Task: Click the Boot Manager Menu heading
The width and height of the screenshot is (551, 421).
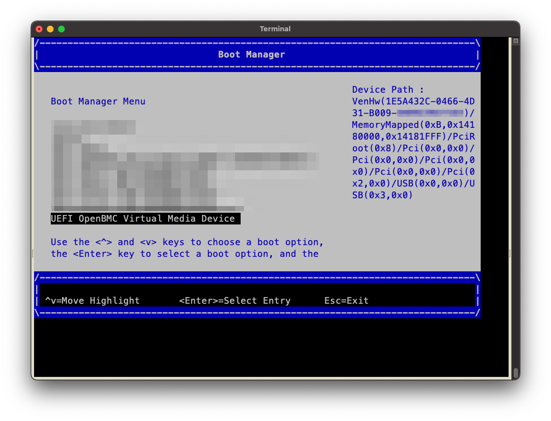Action: pos(98,102)
